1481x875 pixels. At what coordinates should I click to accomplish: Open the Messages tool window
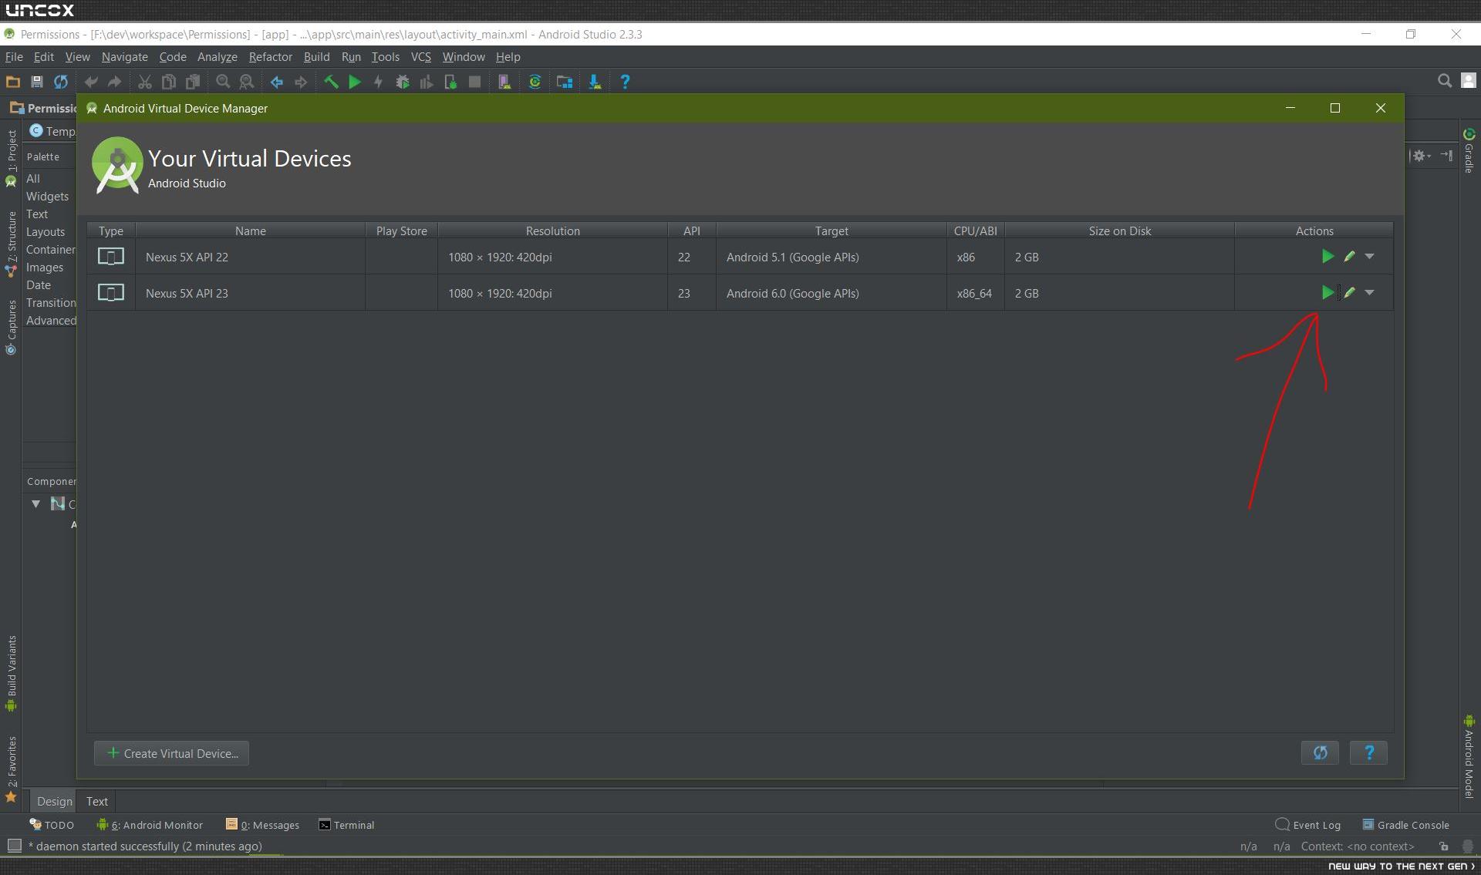(262, 825)
